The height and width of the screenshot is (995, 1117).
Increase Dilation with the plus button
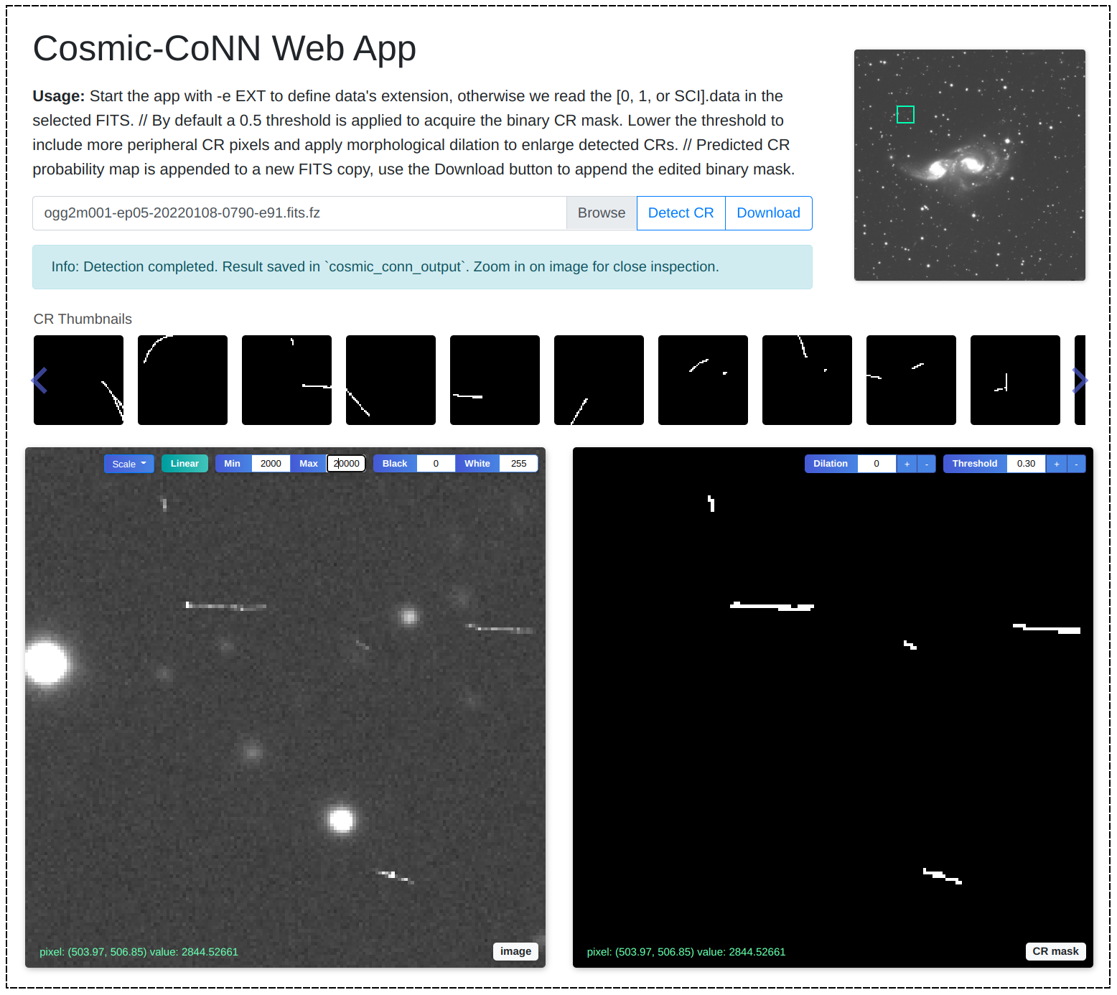907,464
